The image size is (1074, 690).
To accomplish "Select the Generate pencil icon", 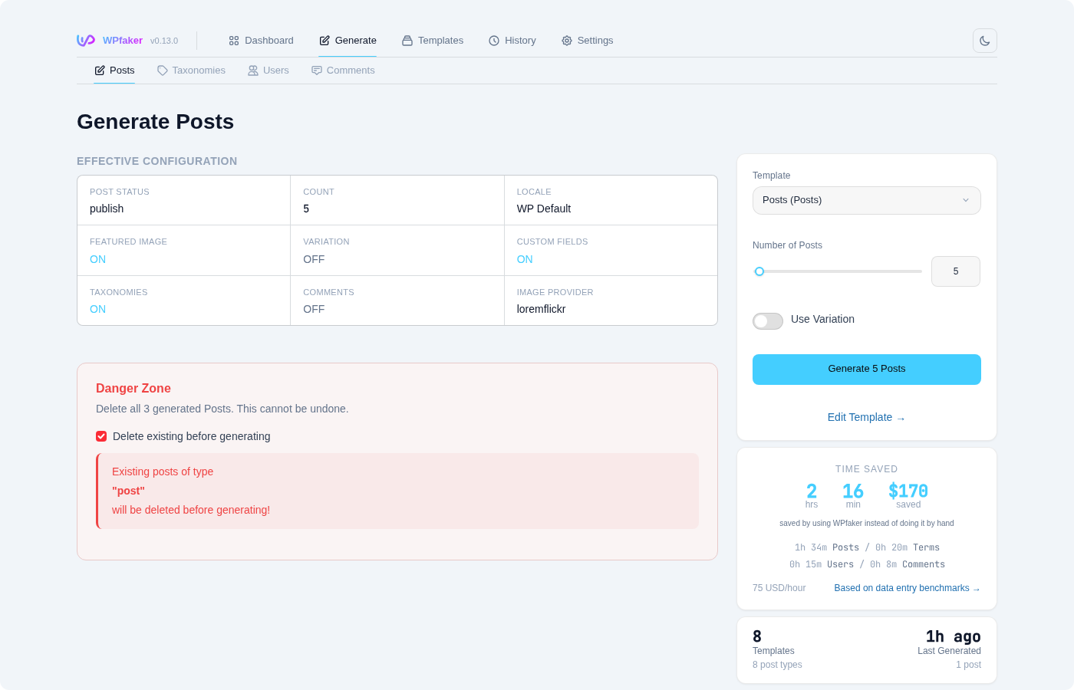I will (x=322, y=40).
